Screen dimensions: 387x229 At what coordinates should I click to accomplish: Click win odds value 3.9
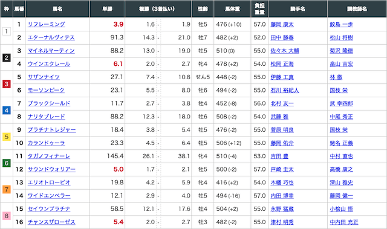point(119,24)
